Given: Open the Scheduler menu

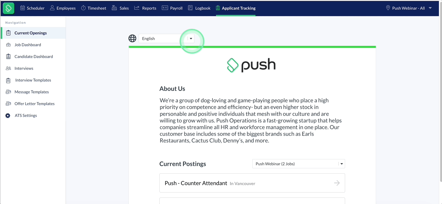Looking at the screenshot, I should pyautogui.click(x=32, y=8).
